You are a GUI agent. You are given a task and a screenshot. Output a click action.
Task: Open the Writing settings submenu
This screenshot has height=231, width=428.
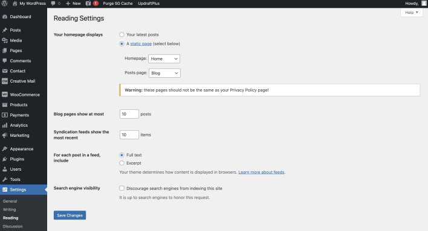(x=10, y=209)
